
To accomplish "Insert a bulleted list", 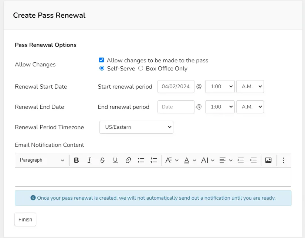I will pyautogui.click(x=141, y=160).
